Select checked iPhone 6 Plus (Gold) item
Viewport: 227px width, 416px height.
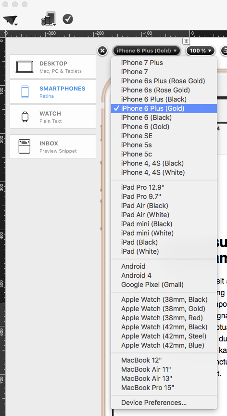[164, 108]
